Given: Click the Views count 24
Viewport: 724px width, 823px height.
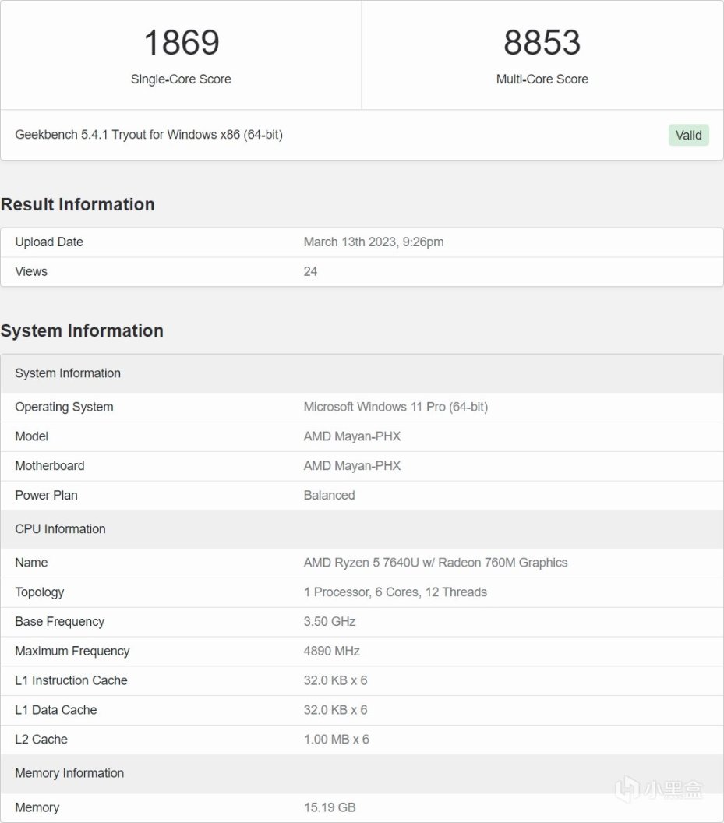Looking at the screenshot, I should coord(310,271).
